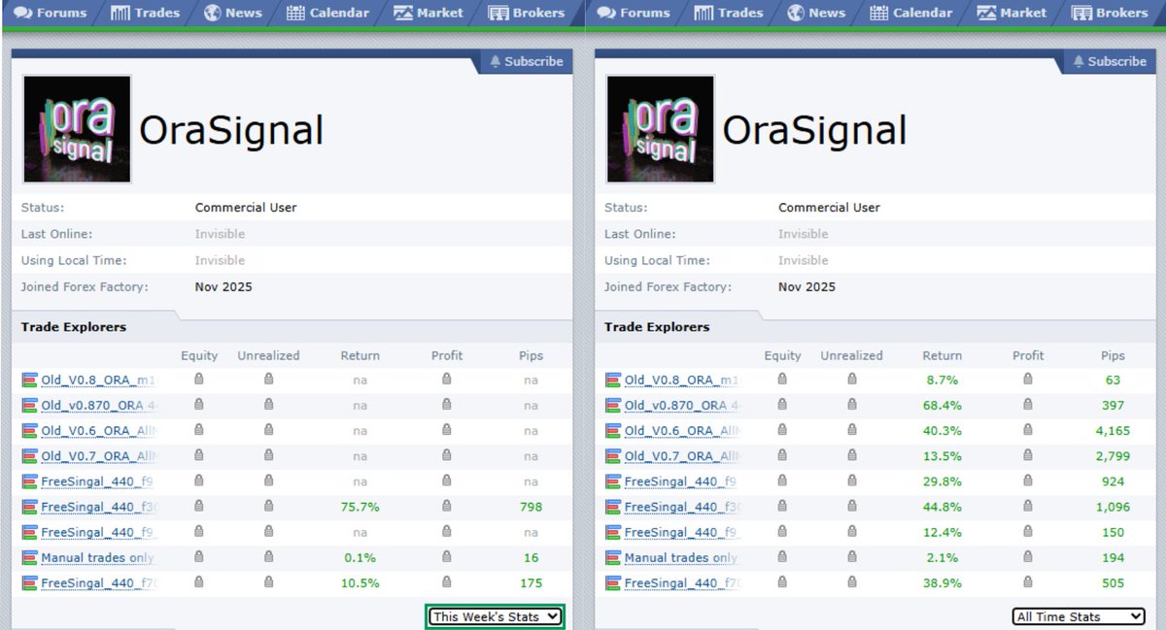1166x630 pixels.
Task: Click Return column header in All Time Stats panel
Action: [943, 355]
